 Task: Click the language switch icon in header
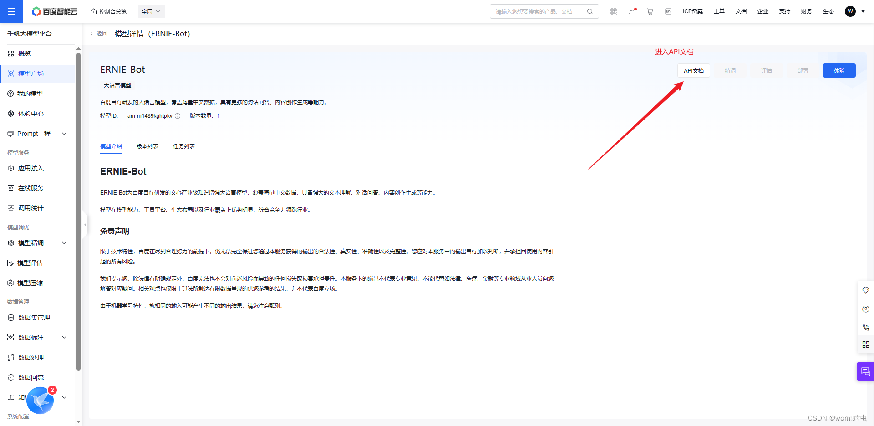click(x=668, y=11)
